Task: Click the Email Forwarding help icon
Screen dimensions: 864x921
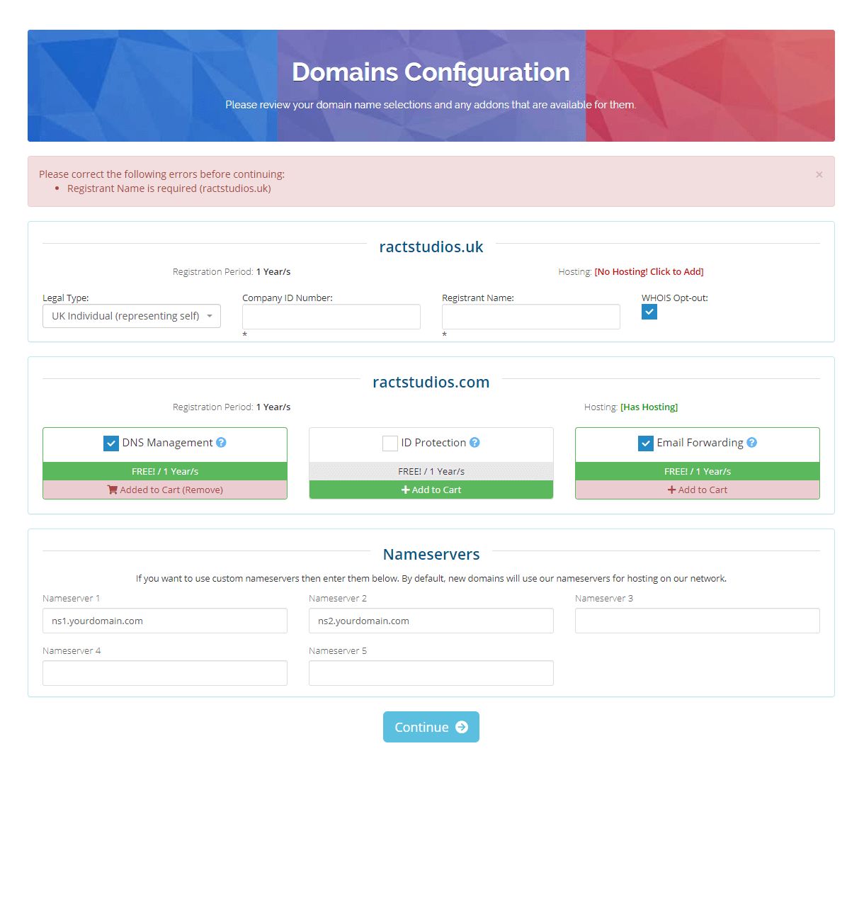Action: [x=752, y=443]
